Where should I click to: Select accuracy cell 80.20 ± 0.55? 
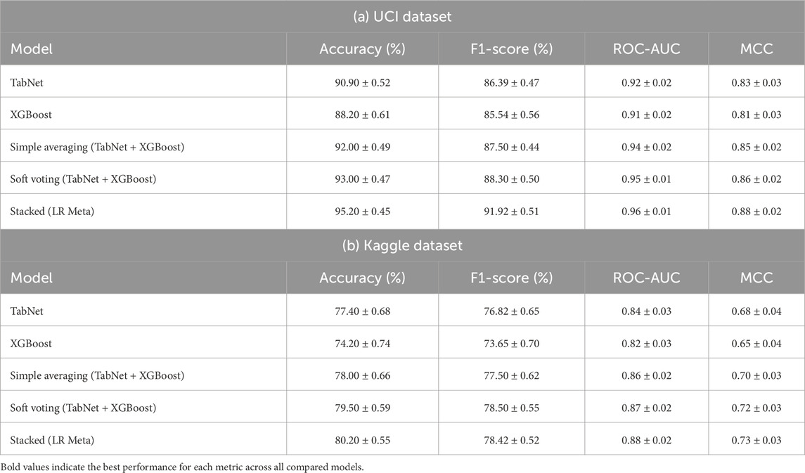point(363,440)
